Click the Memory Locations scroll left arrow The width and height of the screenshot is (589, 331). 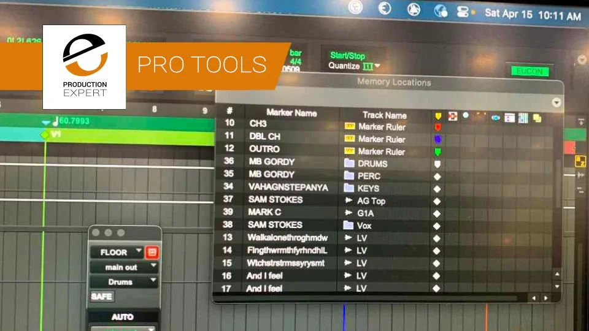(534, 299)
